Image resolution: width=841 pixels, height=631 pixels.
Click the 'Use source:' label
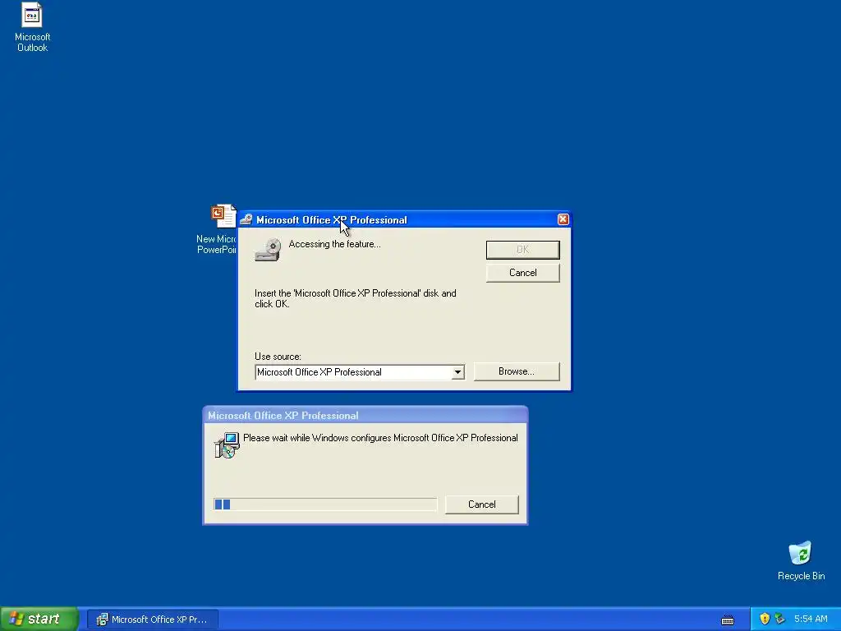[x=278, y=357]
